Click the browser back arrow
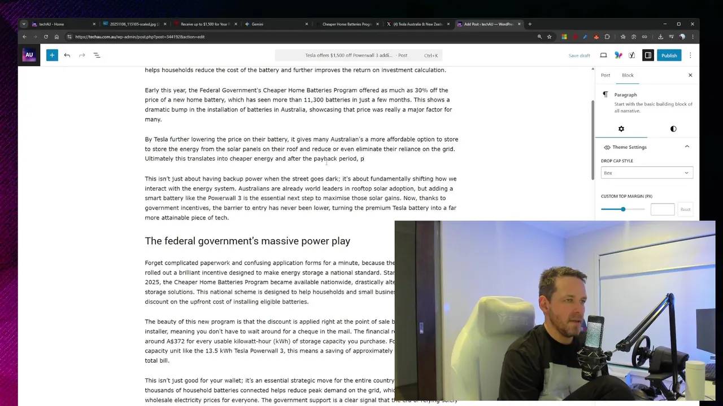The height and width of the screenshot is (406, 723). (24, 37)
